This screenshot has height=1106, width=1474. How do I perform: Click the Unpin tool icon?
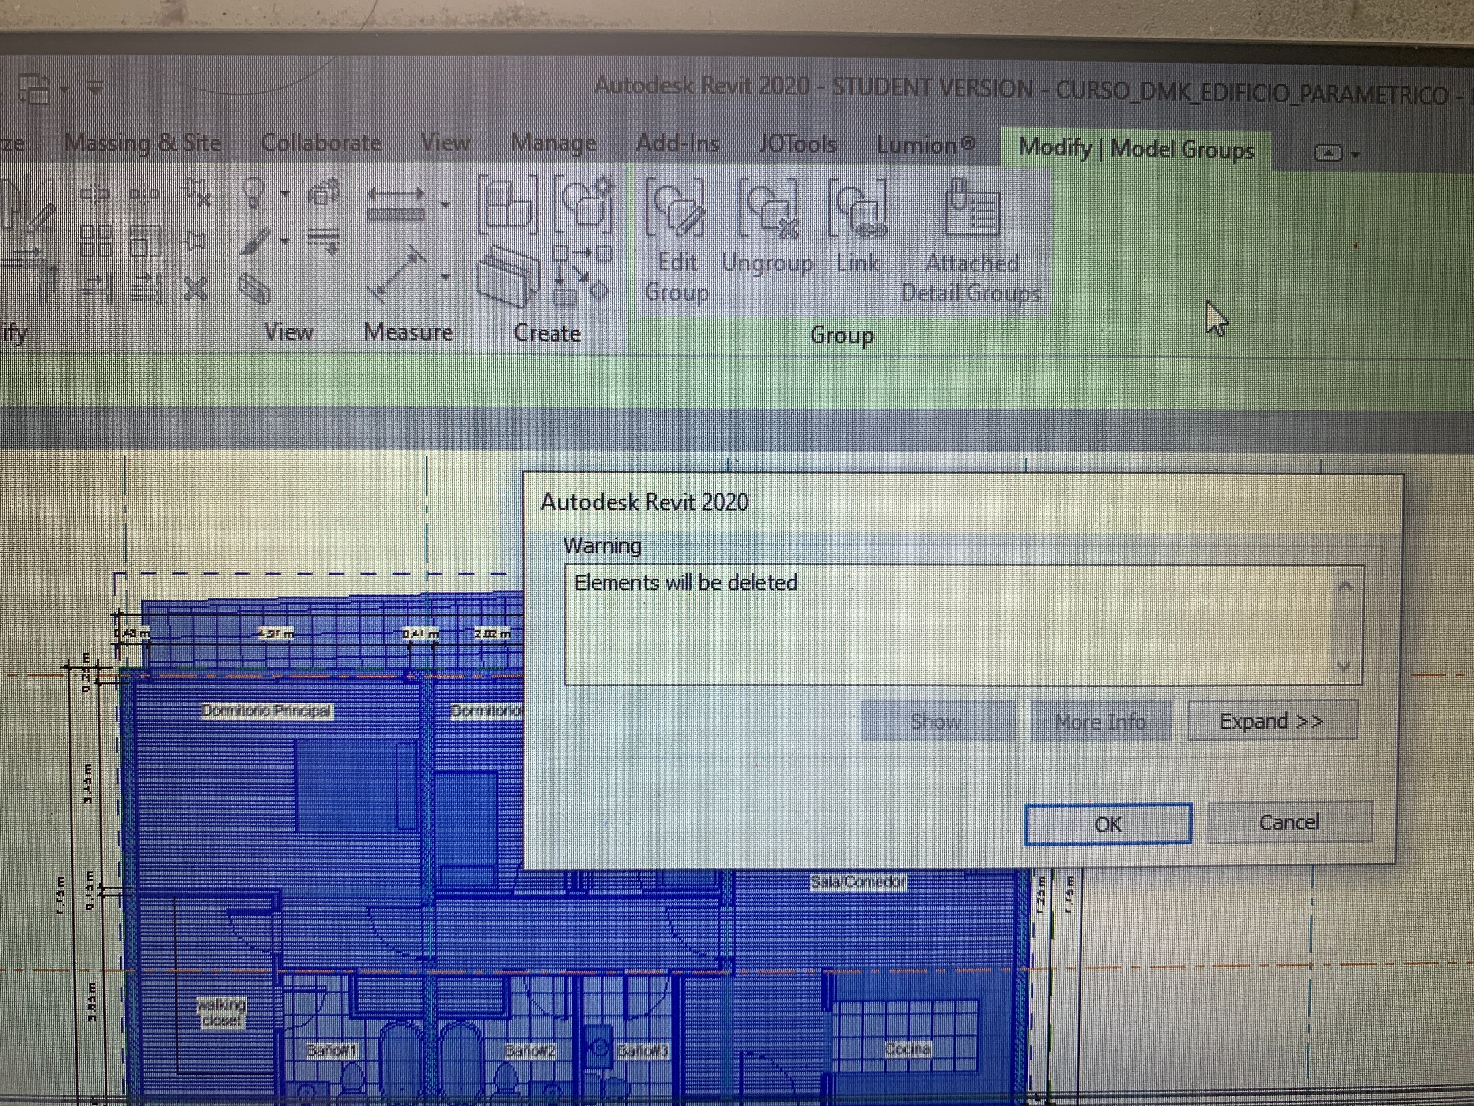click(x=198, y=193)
